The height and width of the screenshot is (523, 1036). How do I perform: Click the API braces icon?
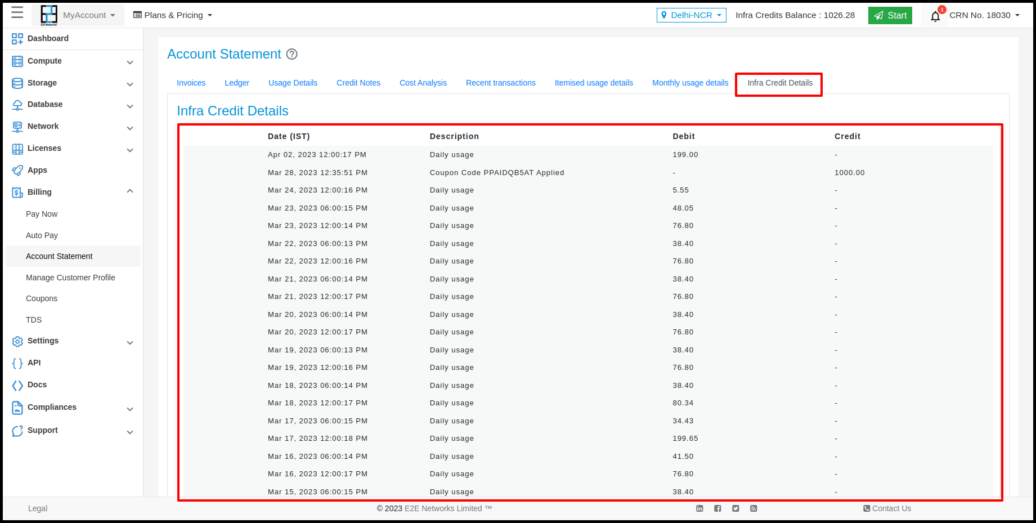click(x=17, y=363)
